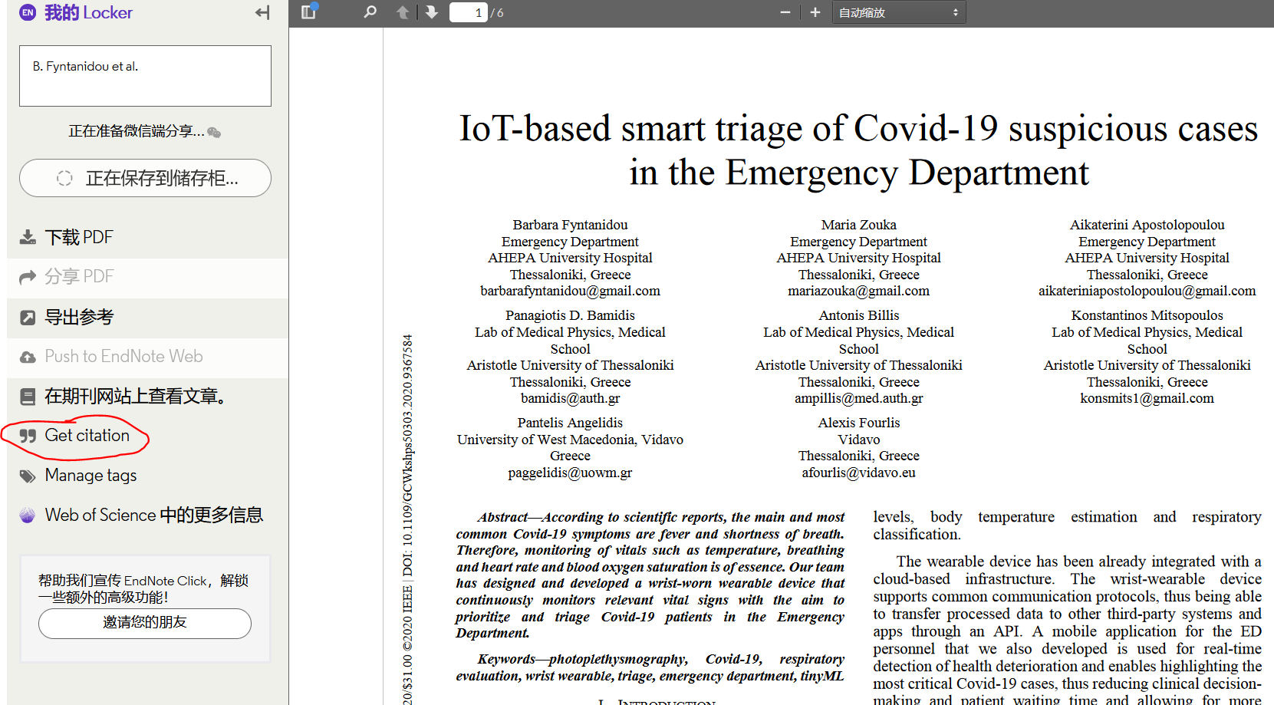Click author name Konstantinos Mitsopoulos
The width and height of the screenshot is (1274, 705).
coord(1147,316)
